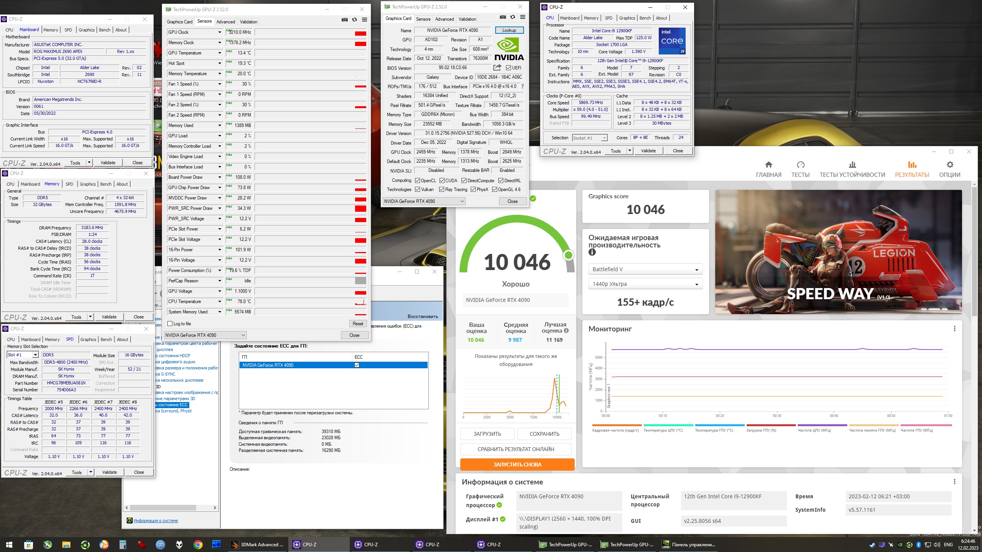Screen dimensions: 982x552
Task: Toggle the UEFI checkbox in GPU-Z
Action: click(x=508, y=68)
